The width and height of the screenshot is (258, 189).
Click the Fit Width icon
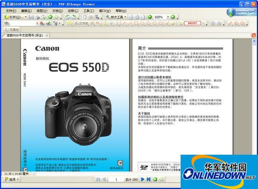click(x=143, y=17)
